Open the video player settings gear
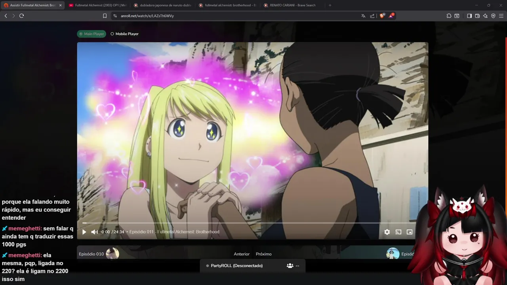 (387, 232)
